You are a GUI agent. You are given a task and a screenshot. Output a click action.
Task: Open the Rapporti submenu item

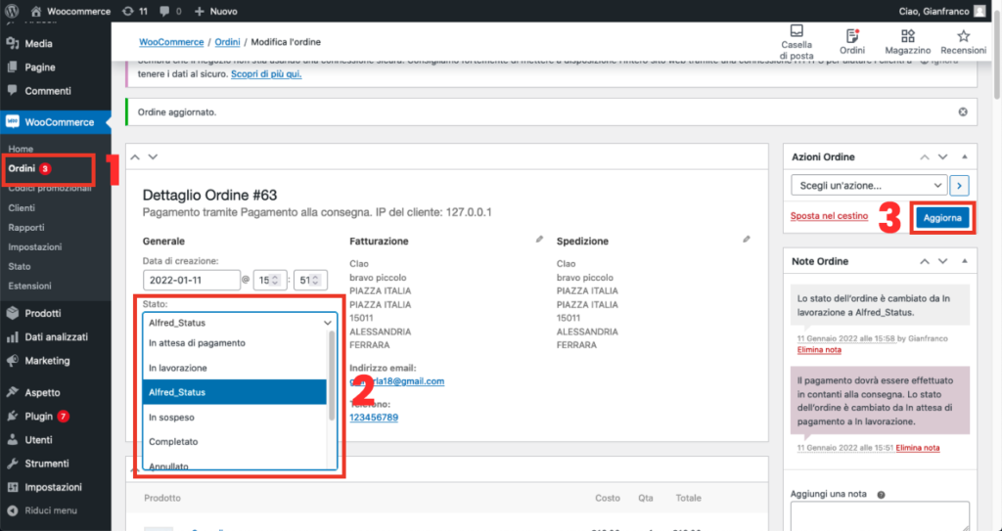tap(26, 227)
